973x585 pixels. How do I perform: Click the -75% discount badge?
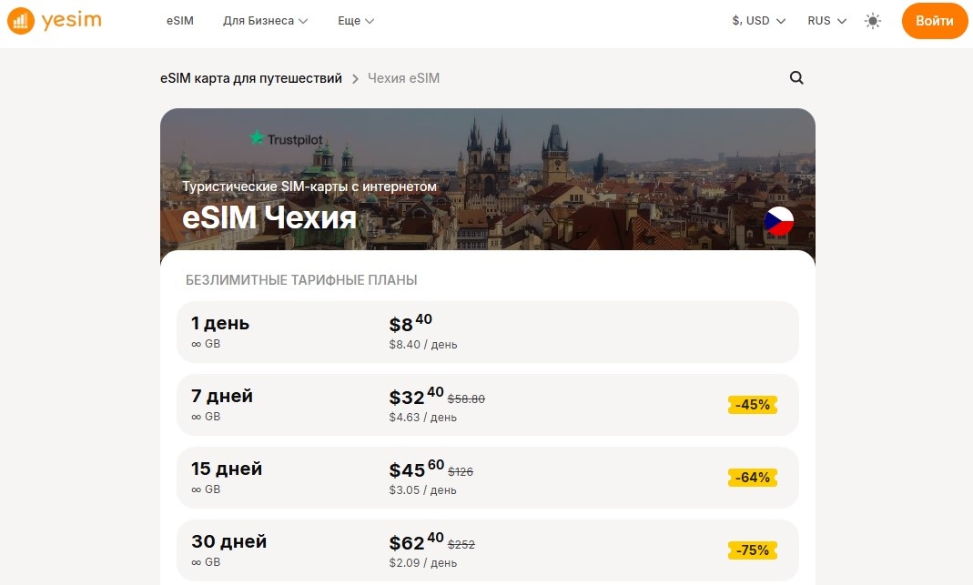[753, 550]
